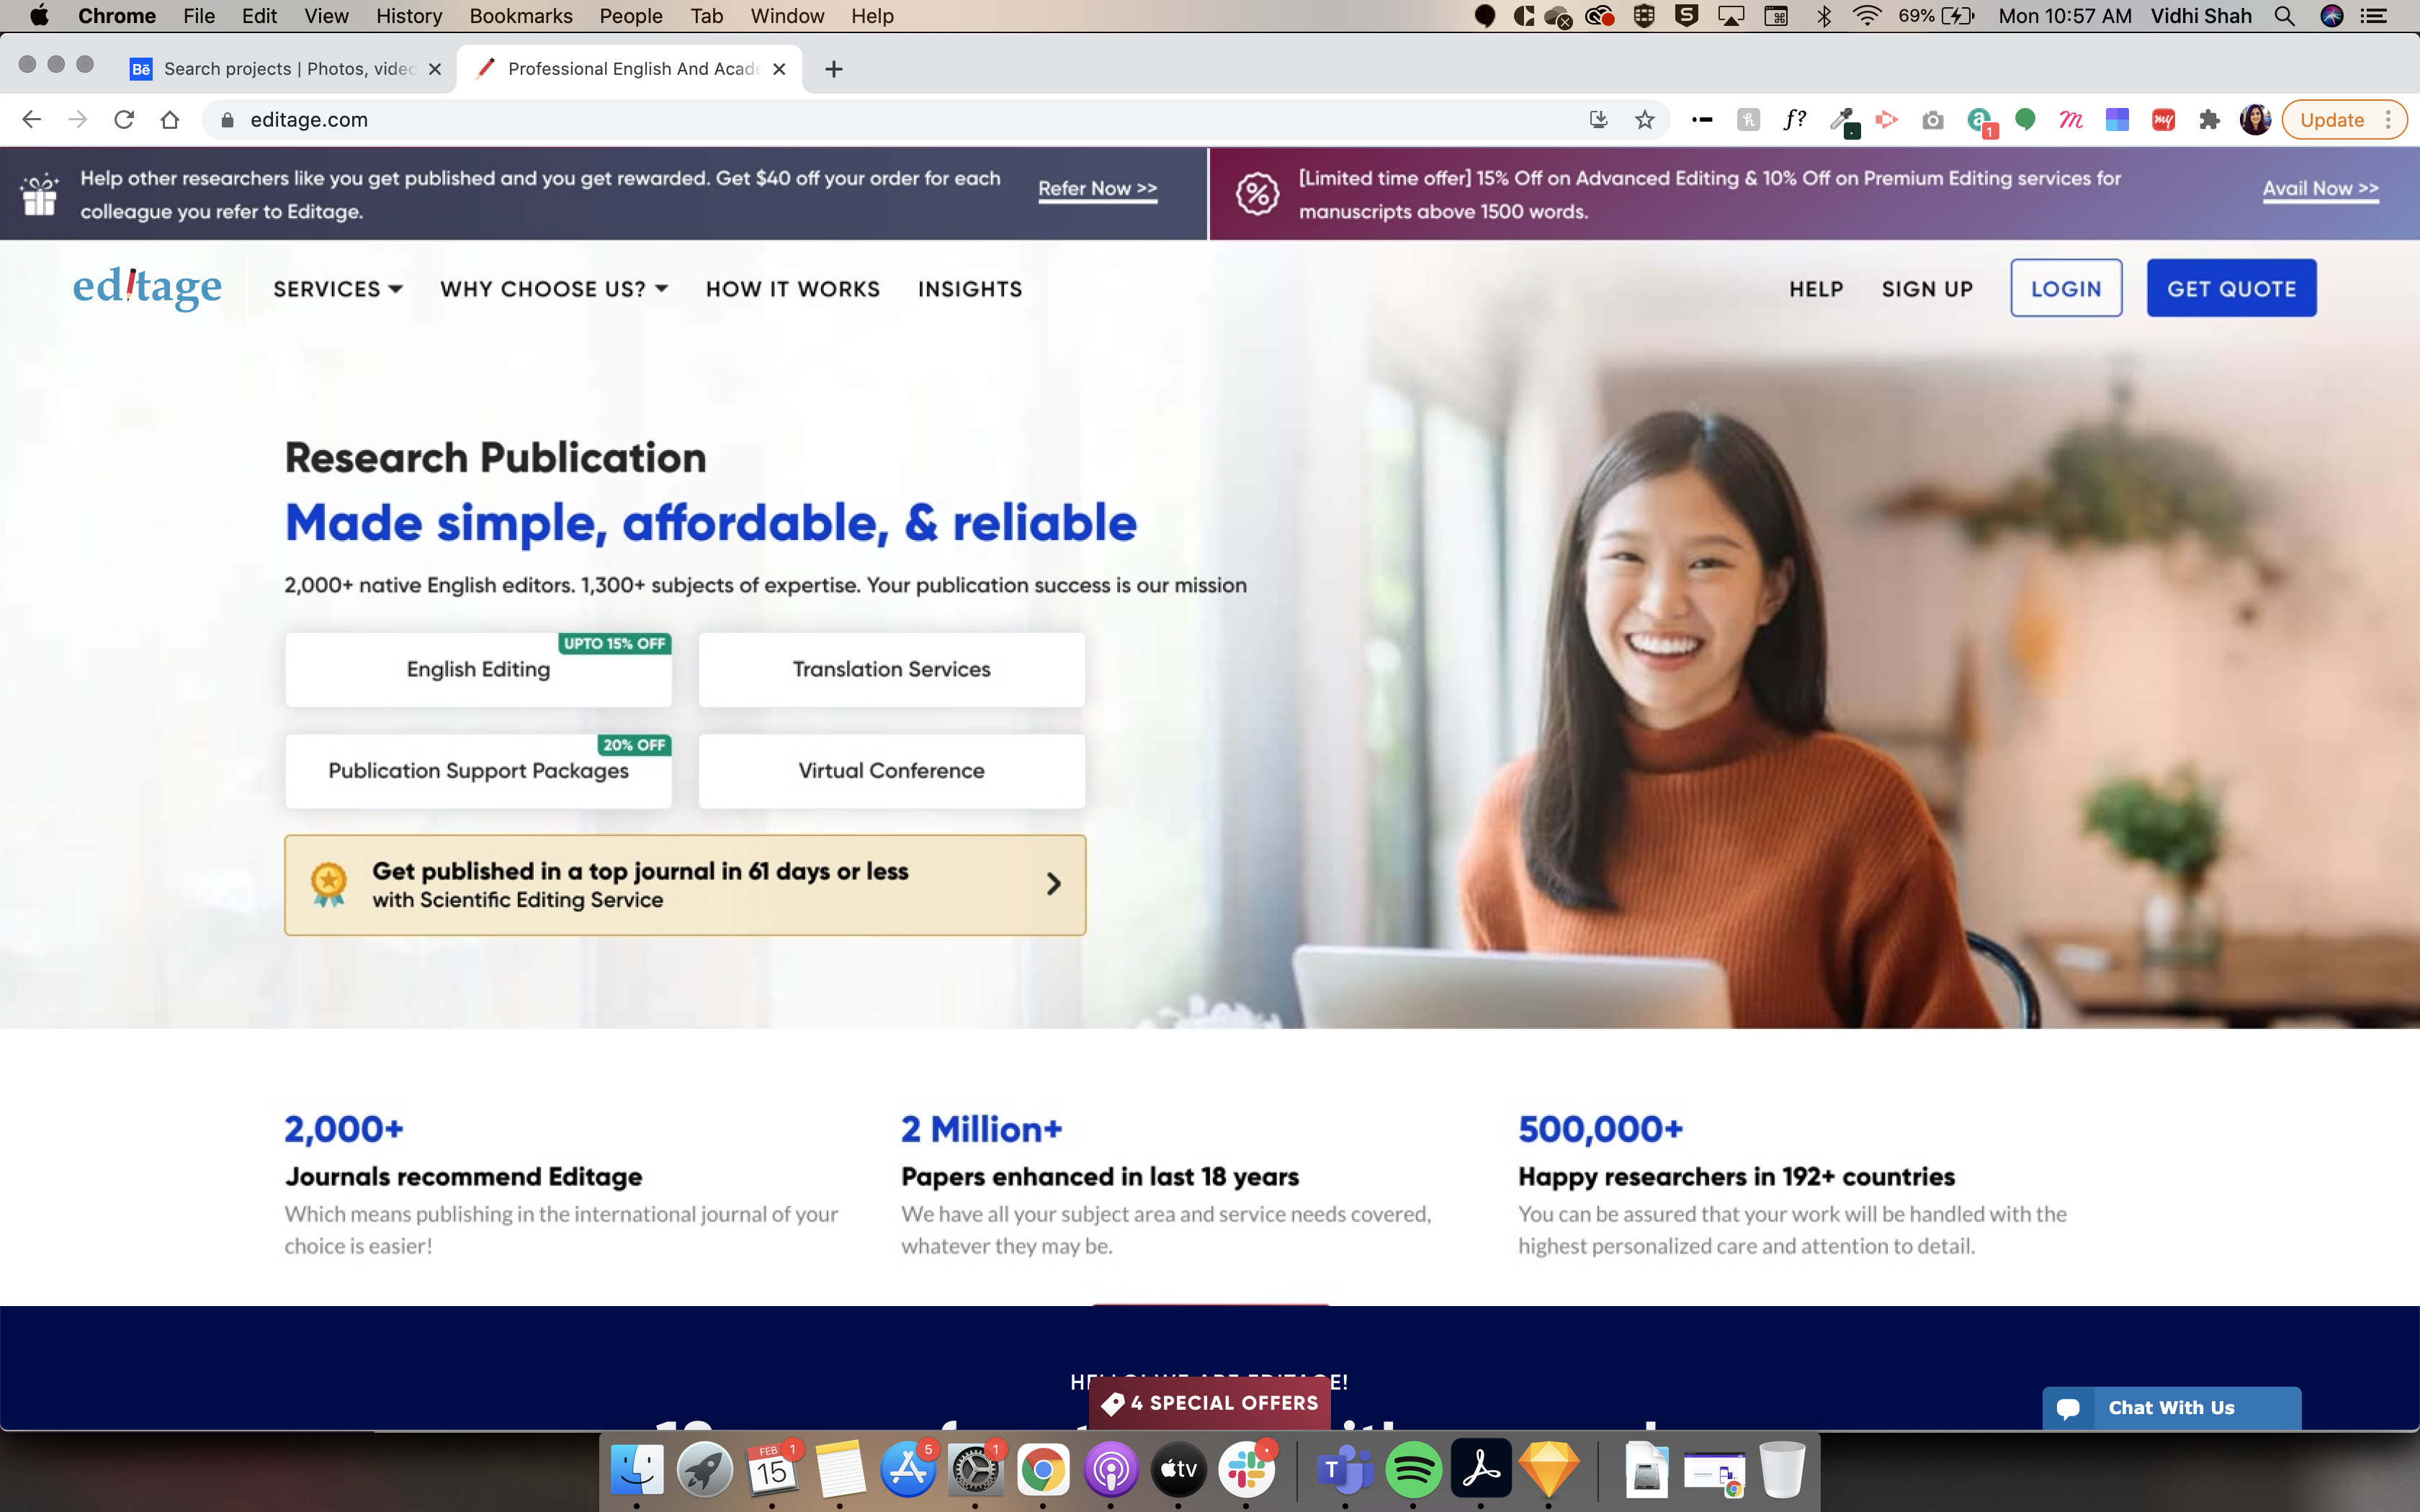
Task: Open Spotify from the dock
Action: pyautogui.click(x=1413, y=1469)
